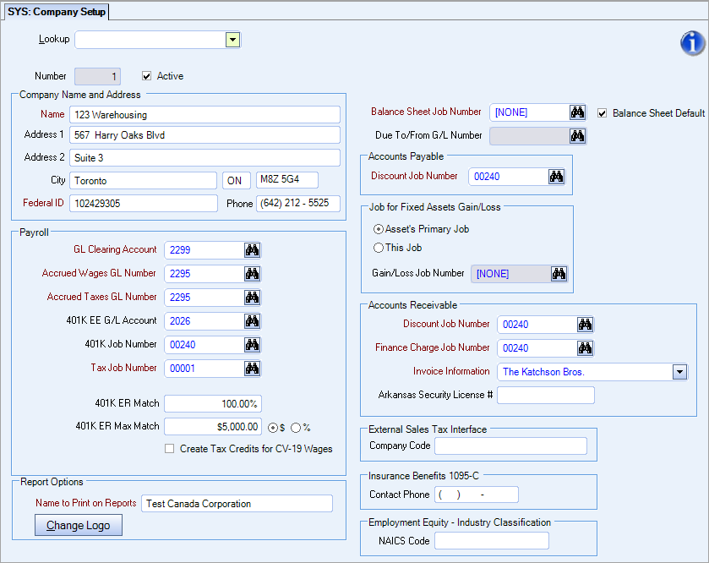Open the 401K Job Number lookup binoculars

pyautogui.click(x=252, y=344)
